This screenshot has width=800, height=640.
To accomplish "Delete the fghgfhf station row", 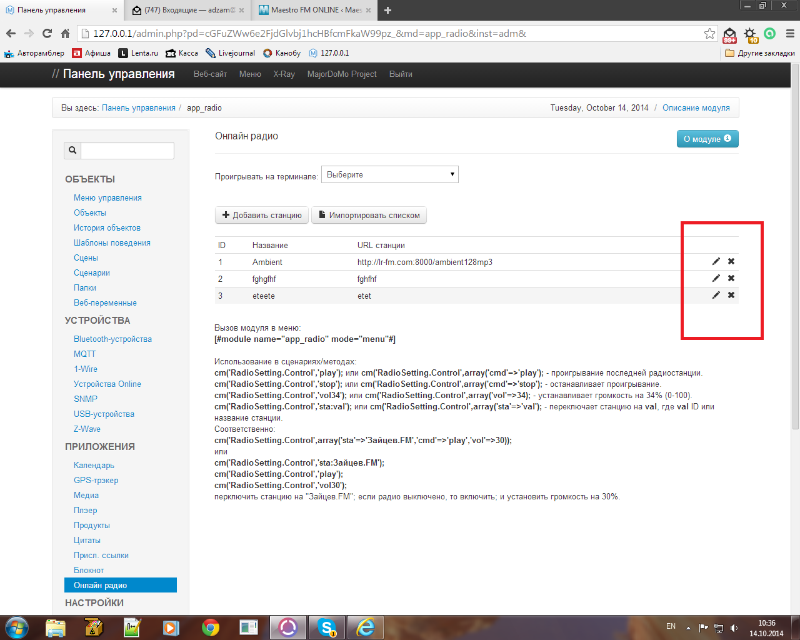I will tap(731, 278).
